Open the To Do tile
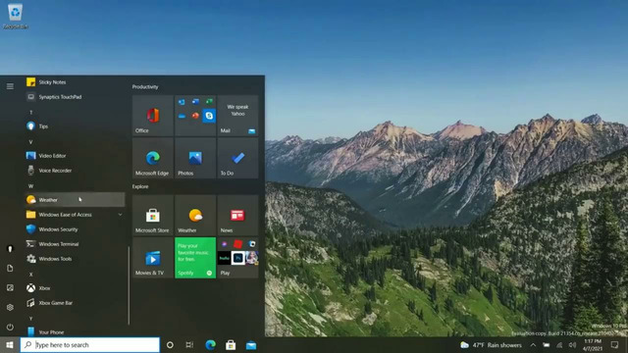The height and width of the screenshot is (353, 628). (237, 158)
